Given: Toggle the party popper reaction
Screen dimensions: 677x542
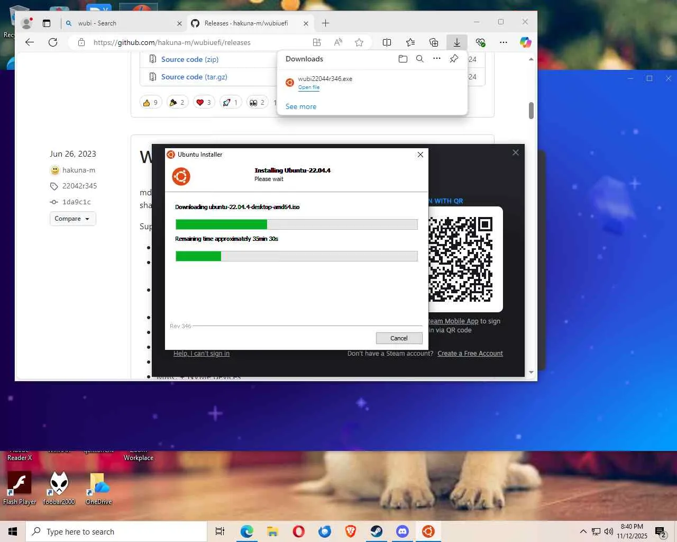Looking at the screenshot, I should pyautogui.click(x=177, y=102).
